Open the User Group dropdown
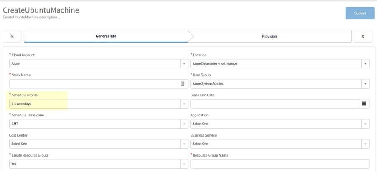This screenshot has height=172, width=377. (x=365, y=83)
